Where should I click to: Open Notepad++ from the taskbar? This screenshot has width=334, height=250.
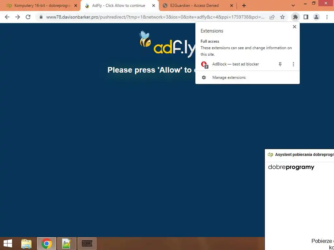pyautogui.click(x=67, y=243)
